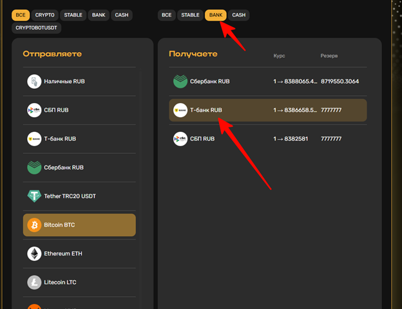Click the Сбербанк icon in receive list

180,82
